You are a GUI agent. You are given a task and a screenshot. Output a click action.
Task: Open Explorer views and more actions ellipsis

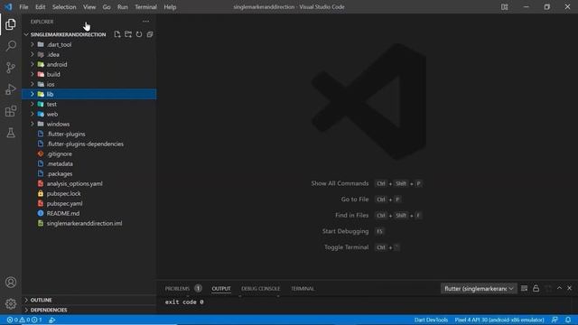[x=146, y=22]
